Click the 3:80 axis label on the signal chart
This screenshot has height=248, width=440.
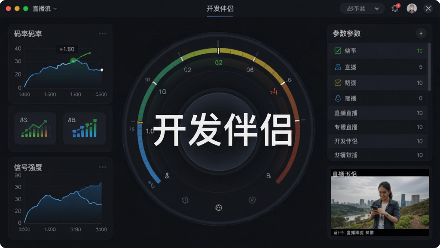[x=76, y=229]
